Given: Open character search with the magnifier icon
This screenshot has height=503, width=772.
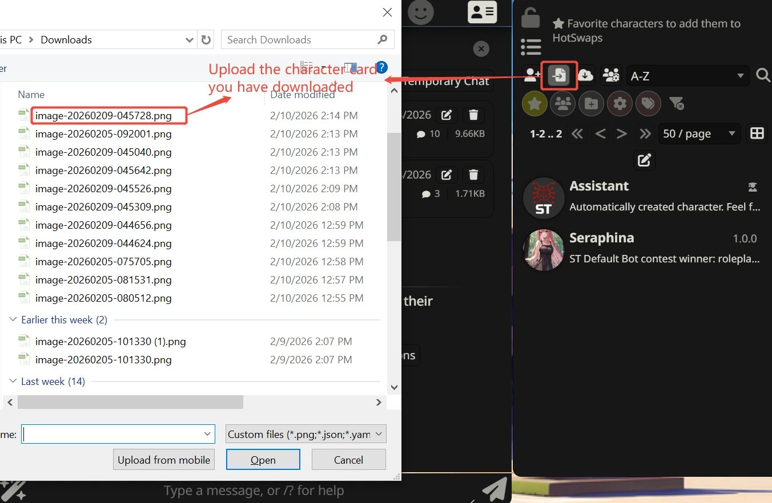Looking at the screenshot, I should 763,75.
